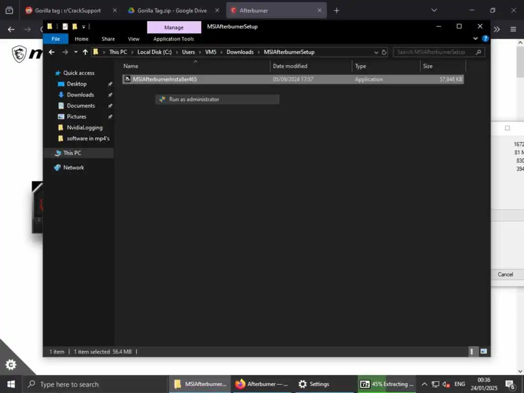524x393 pixels.
Task: Expand the Explorer ribbon chevron
Action: pos(475,39)
